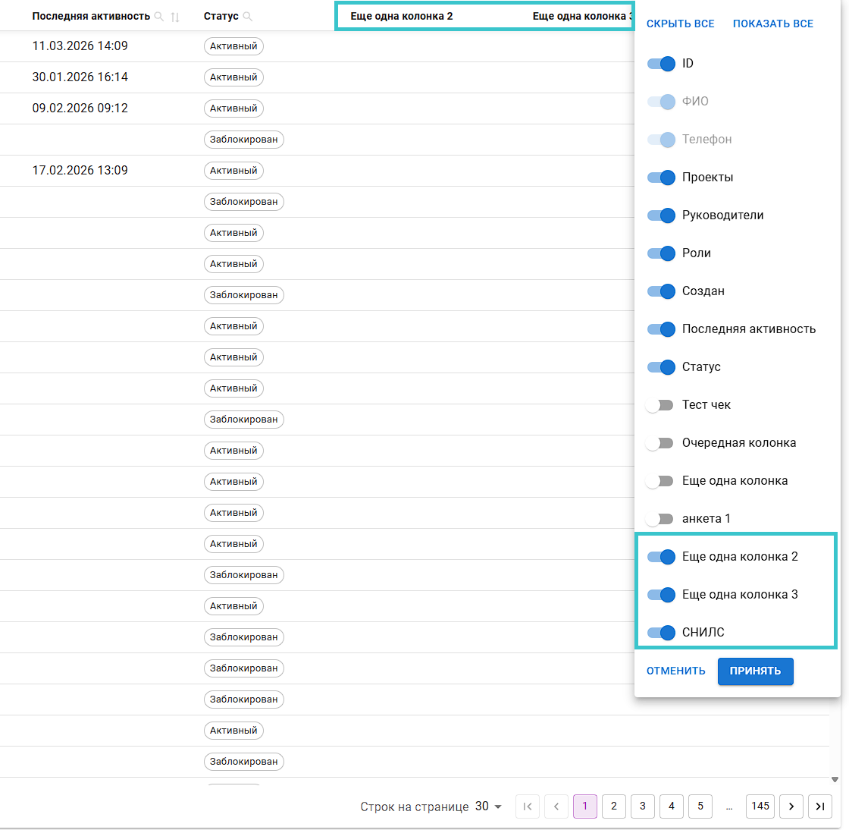This screenshot has width=849, height=830.
Task: Enable the Очередная колонка switch
Action: [660, 442]
